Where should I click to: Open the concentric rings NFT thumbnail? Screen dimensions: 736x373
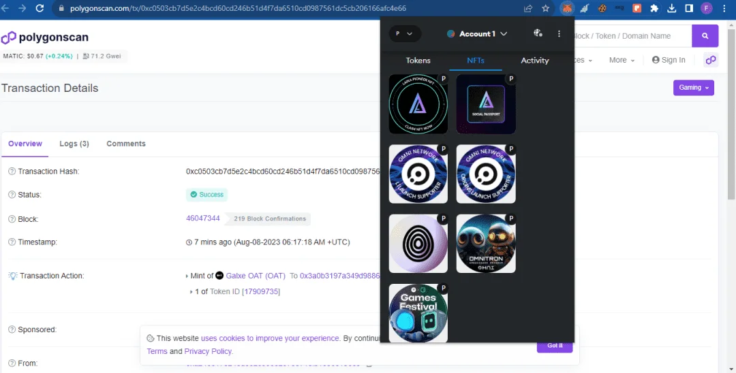pyautogui.click(x=418, y=244)
